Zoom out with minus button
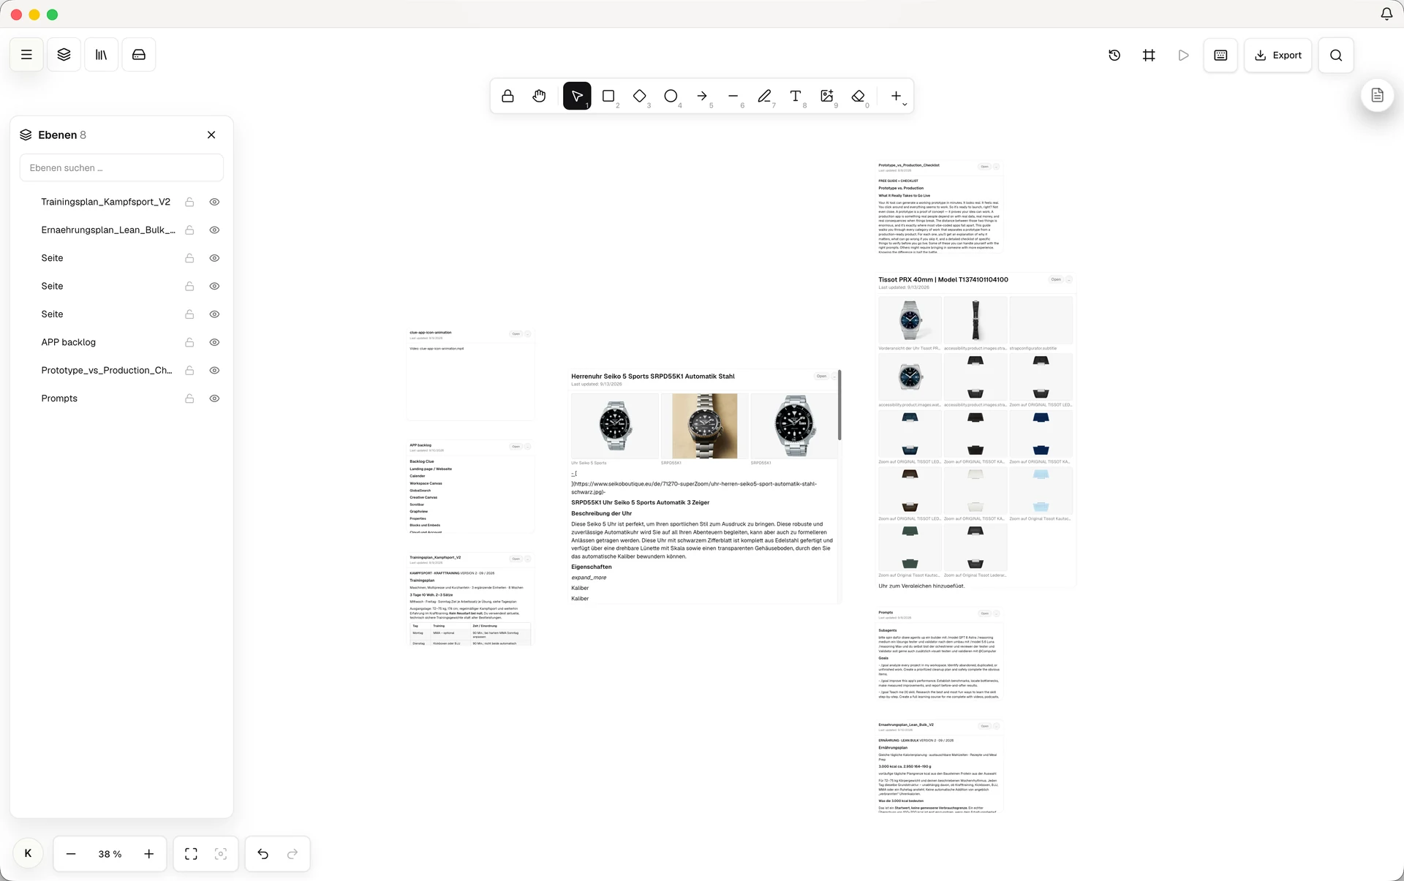This screenshot has width=1404, height=881. [x=71, y=854]
